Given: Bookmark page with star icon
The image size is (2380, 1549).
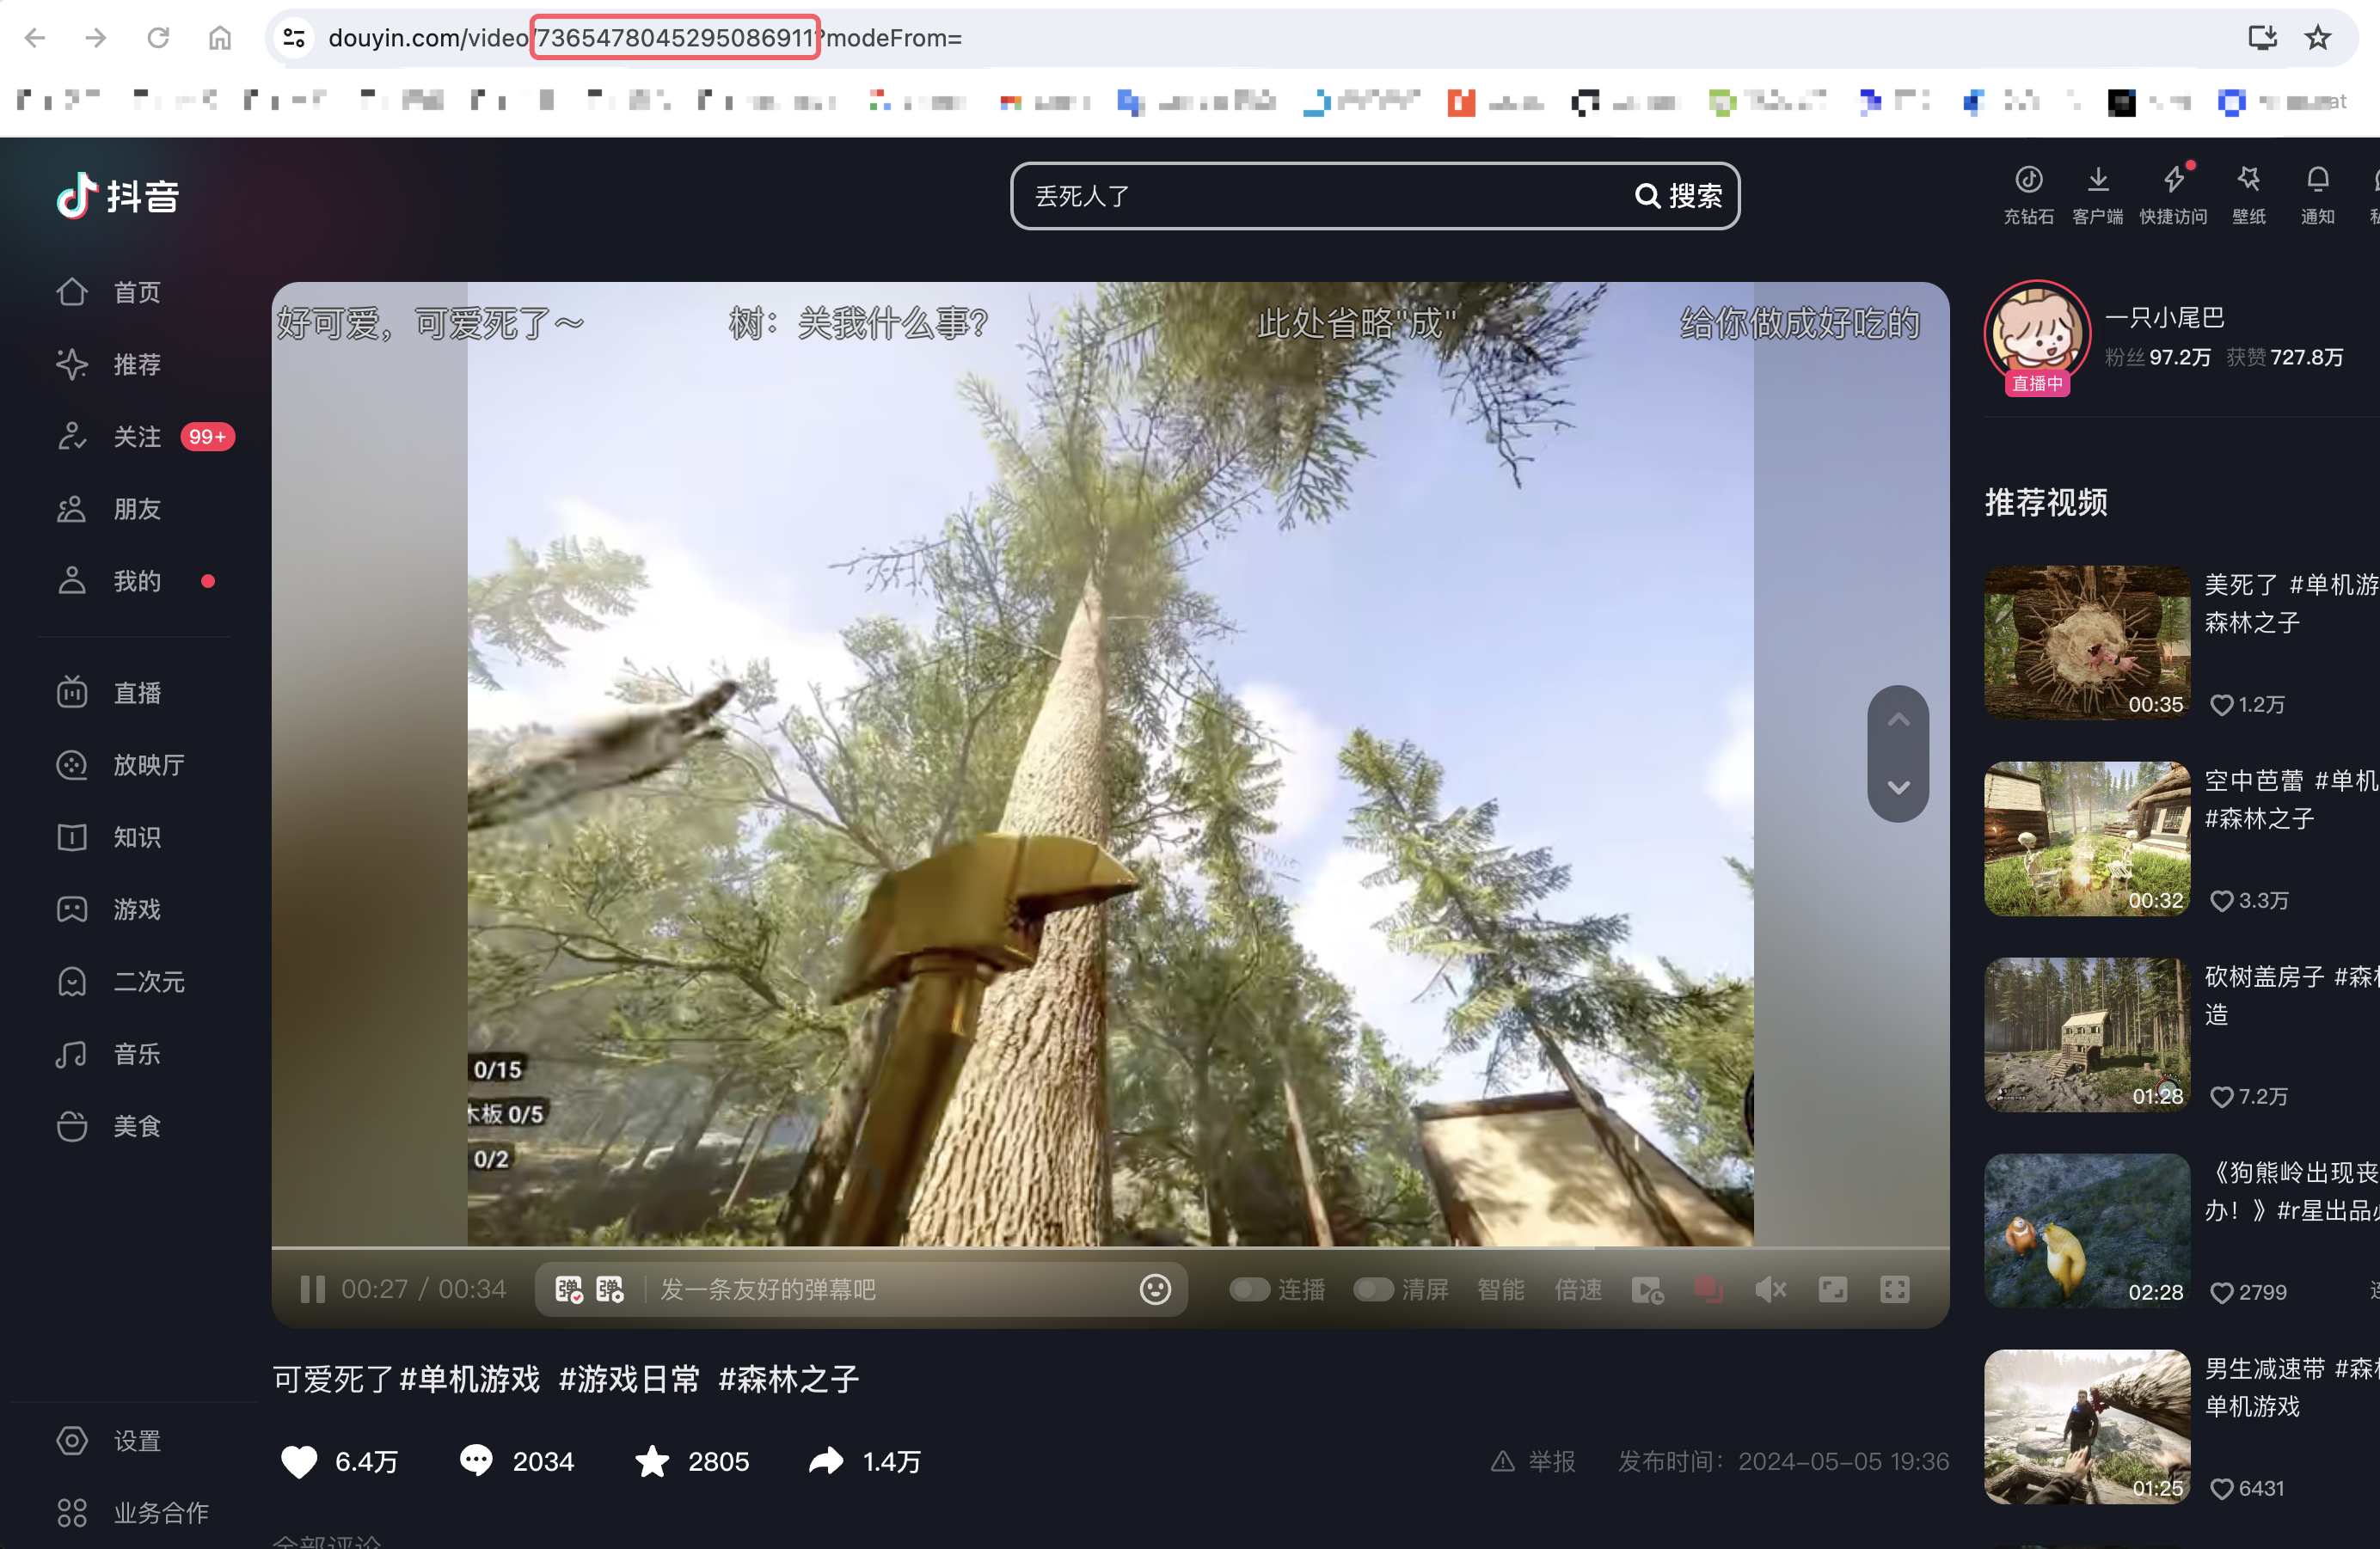Looking at the screenshot, I should coord(2318,38).
